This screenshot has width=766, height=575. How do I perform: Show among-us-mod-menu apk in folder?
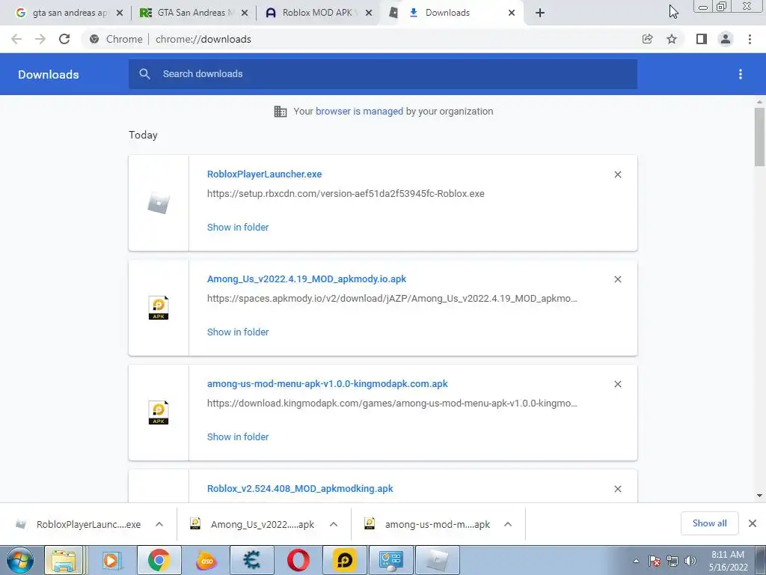pyautogui.click(x=238, y=436)
